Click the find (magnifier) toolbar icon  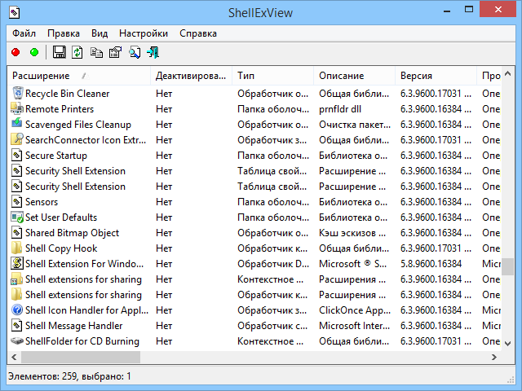[135, 52]
